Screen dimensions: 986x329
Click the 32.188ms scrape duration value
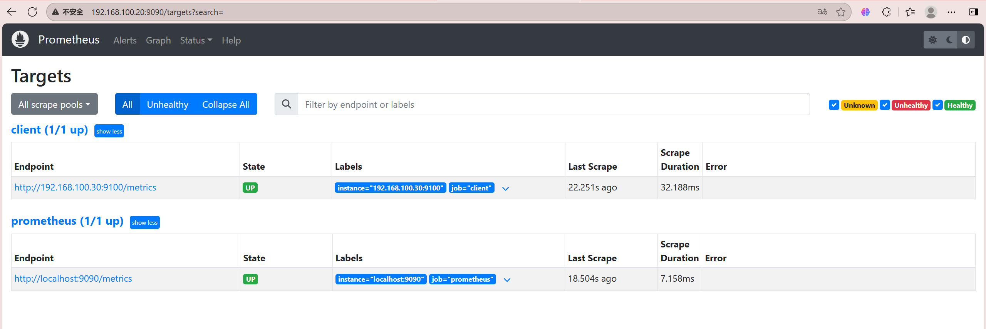[680, 187]
